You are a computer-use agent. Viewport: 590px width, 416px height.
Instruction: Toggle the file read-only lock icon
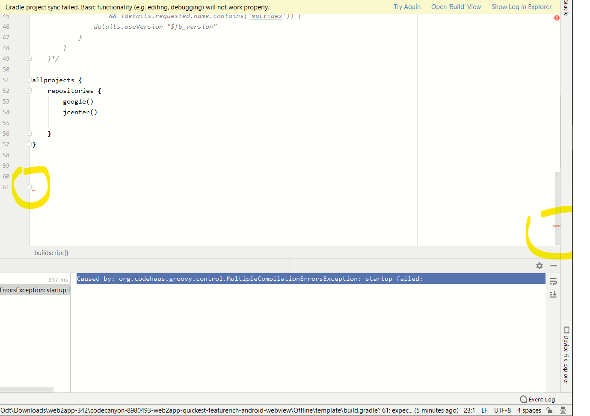550,410
